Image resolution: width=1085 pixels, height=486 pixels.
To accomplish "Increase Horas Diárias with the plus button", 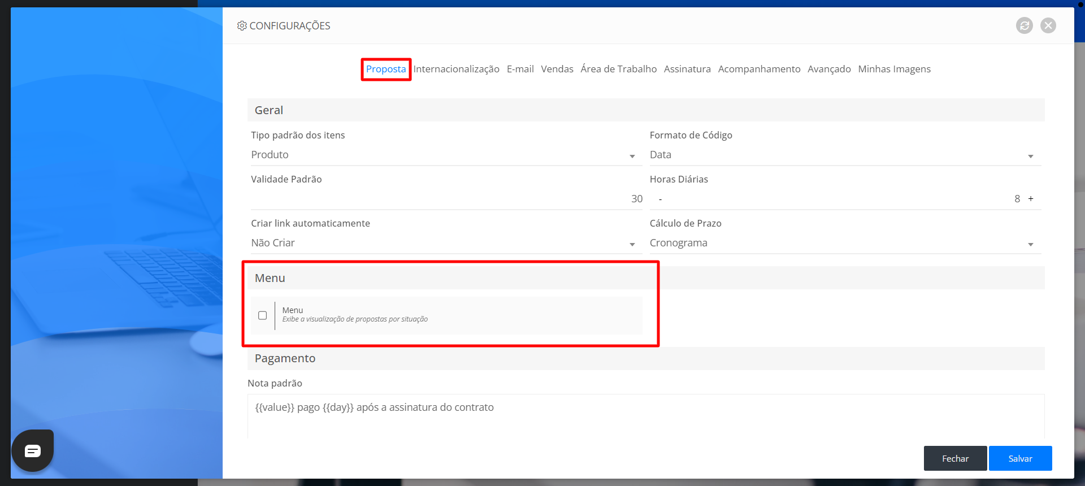I will click(1031, 199).
